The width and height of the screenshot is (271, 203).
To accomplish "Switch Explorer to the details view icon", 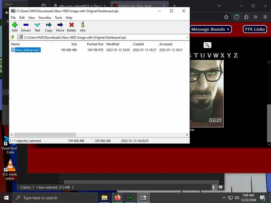I will [214, 187].
